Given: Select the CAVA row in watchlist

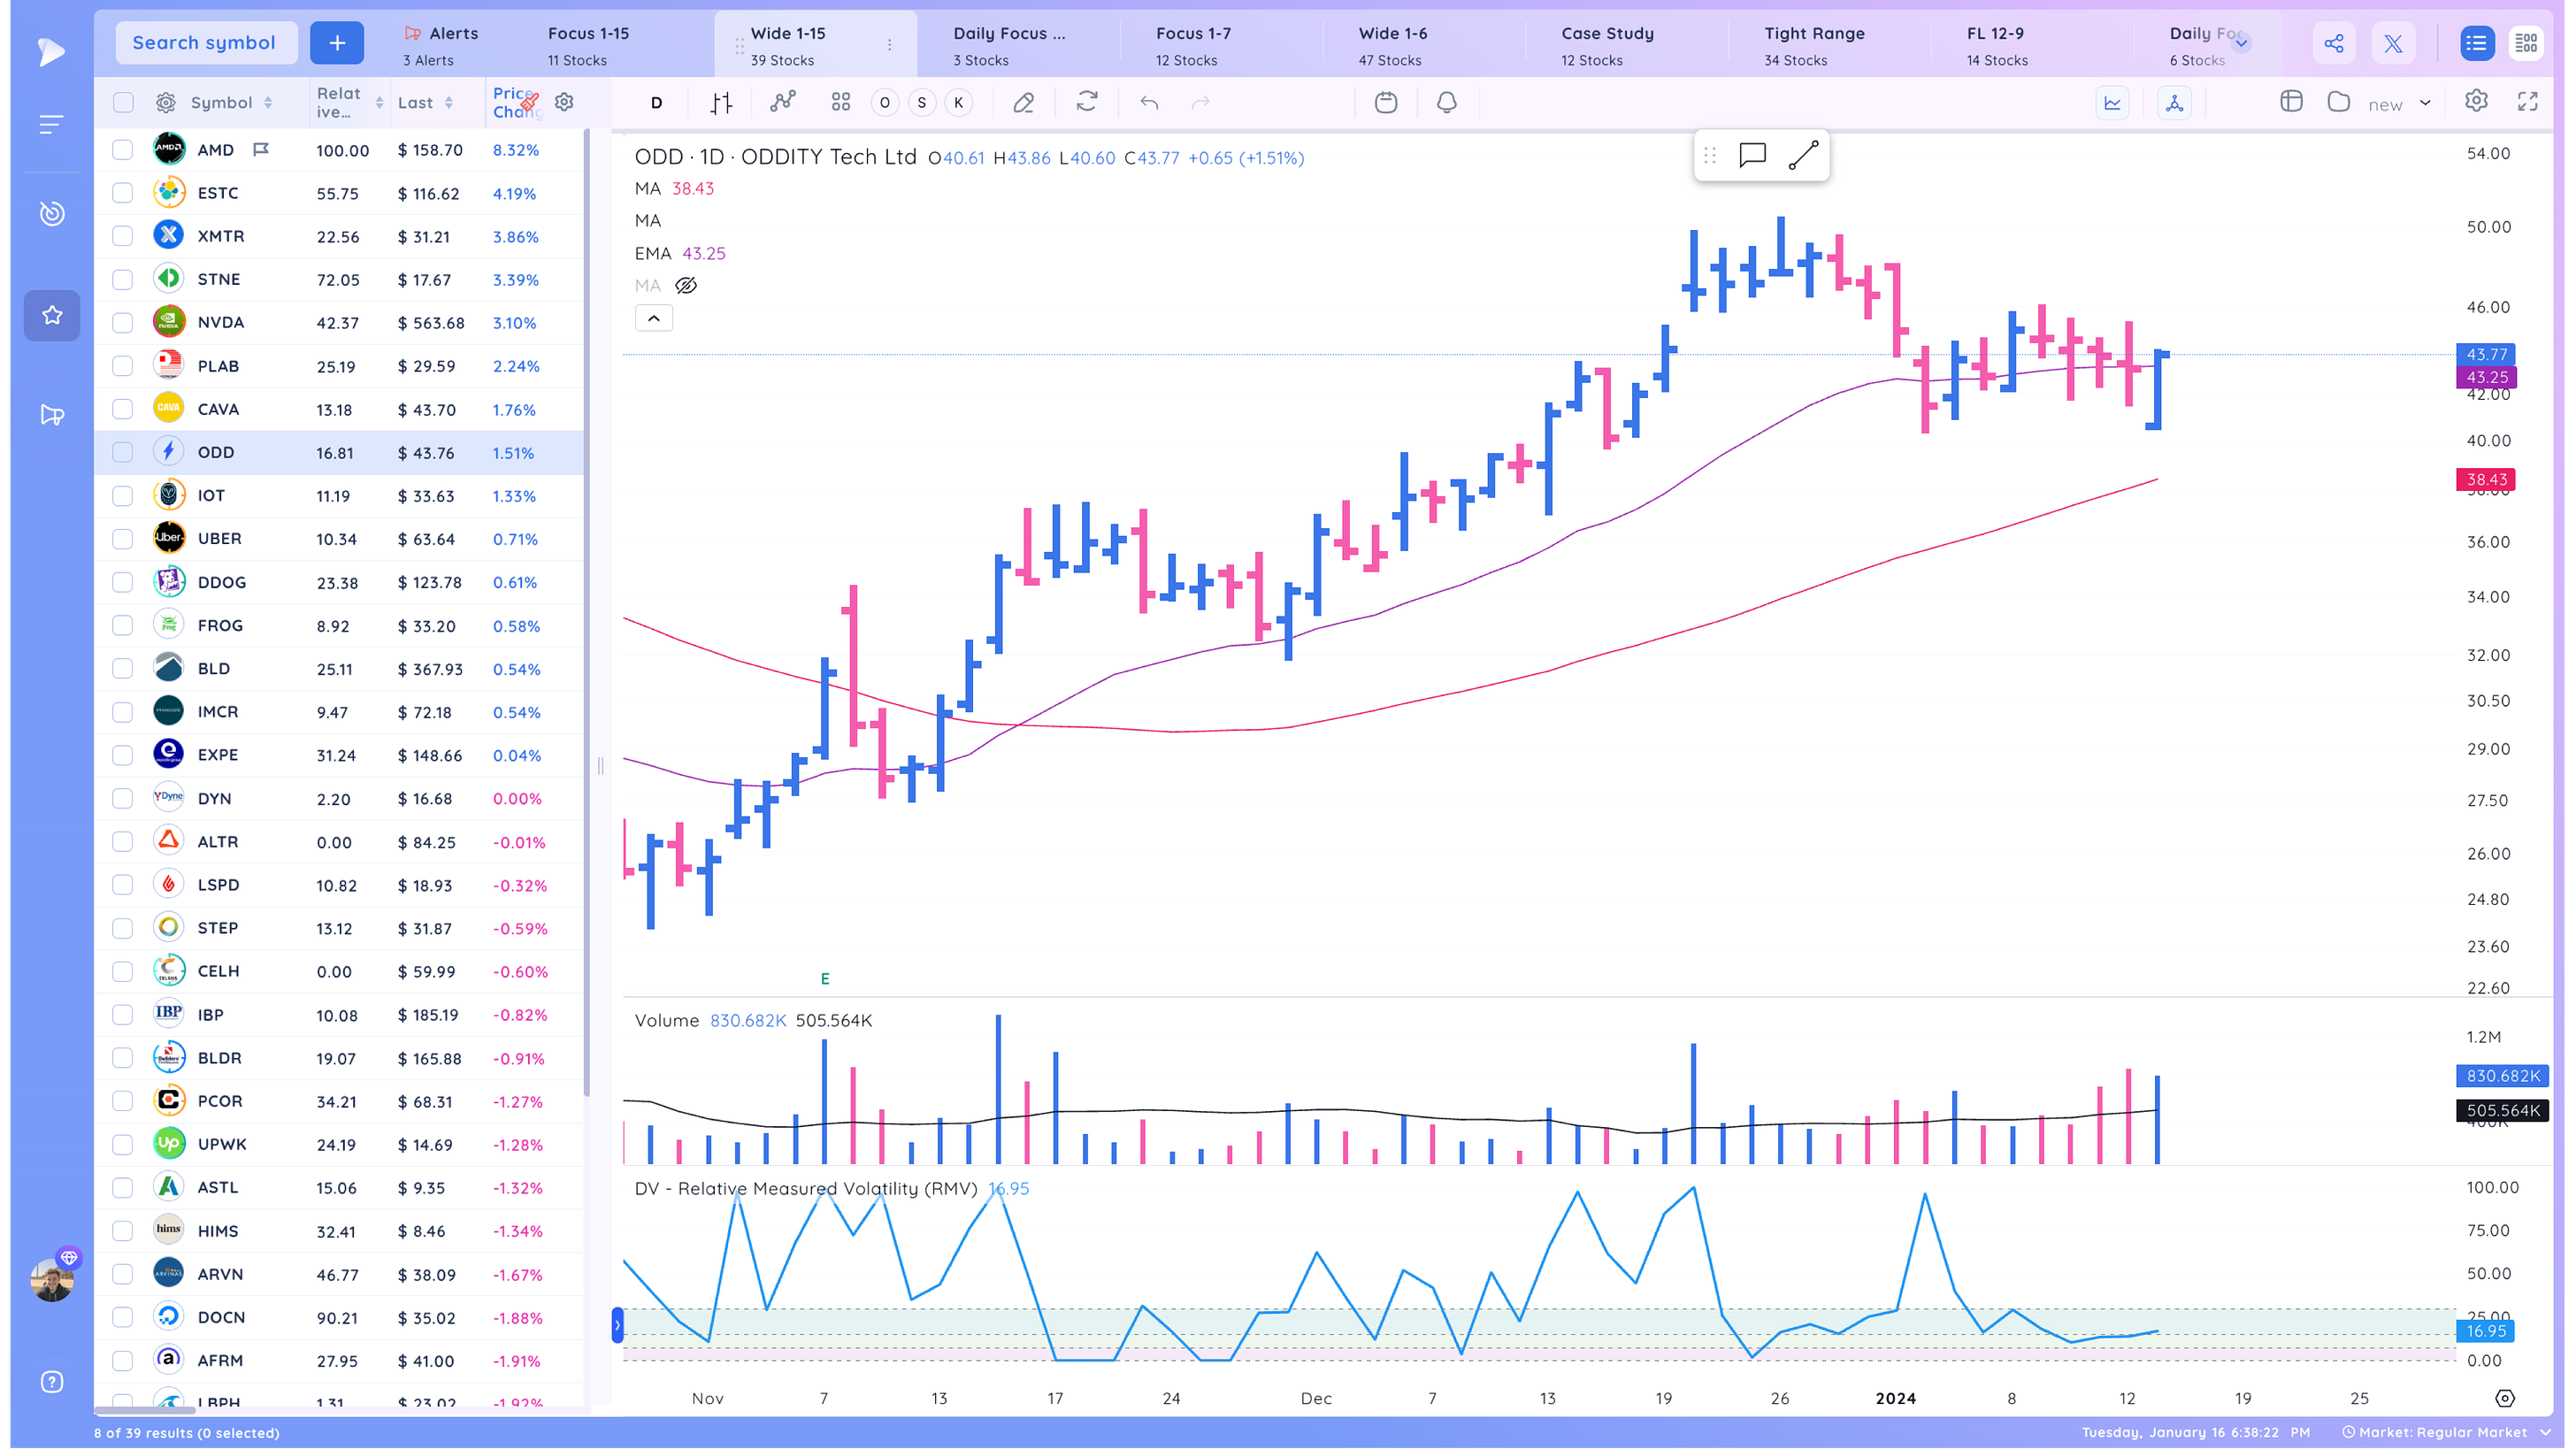Looking at the screenshot, I should 340,410.
